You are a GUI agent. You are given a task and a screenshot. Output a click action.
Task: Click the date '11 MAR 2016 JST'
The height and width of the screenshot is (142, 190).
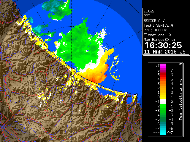(x=166, y=52)
